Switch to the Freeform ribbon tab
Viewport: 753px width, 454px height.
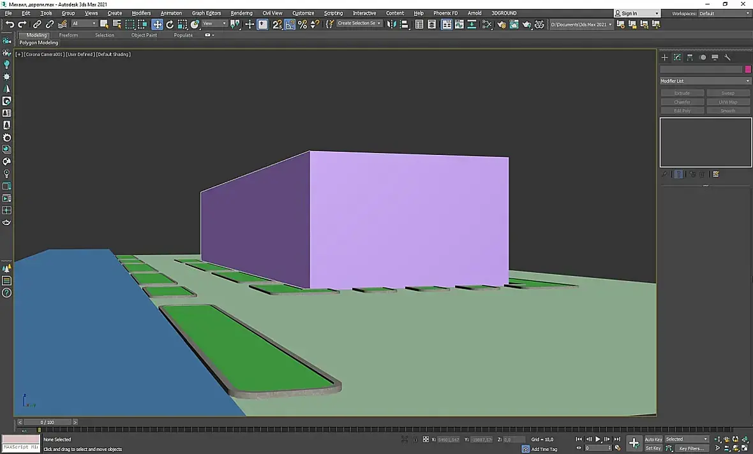point(69,35)
